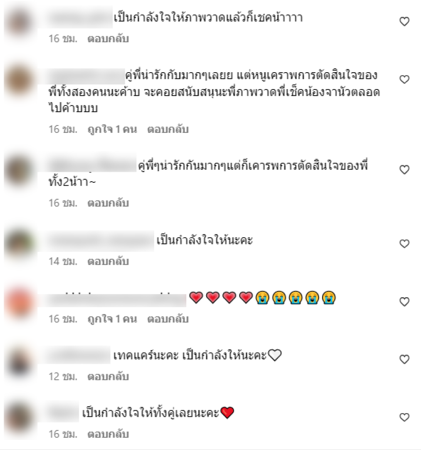
Task: View likes on the ไปค้าบบบ comment
Action: click(x=112, y=130)
